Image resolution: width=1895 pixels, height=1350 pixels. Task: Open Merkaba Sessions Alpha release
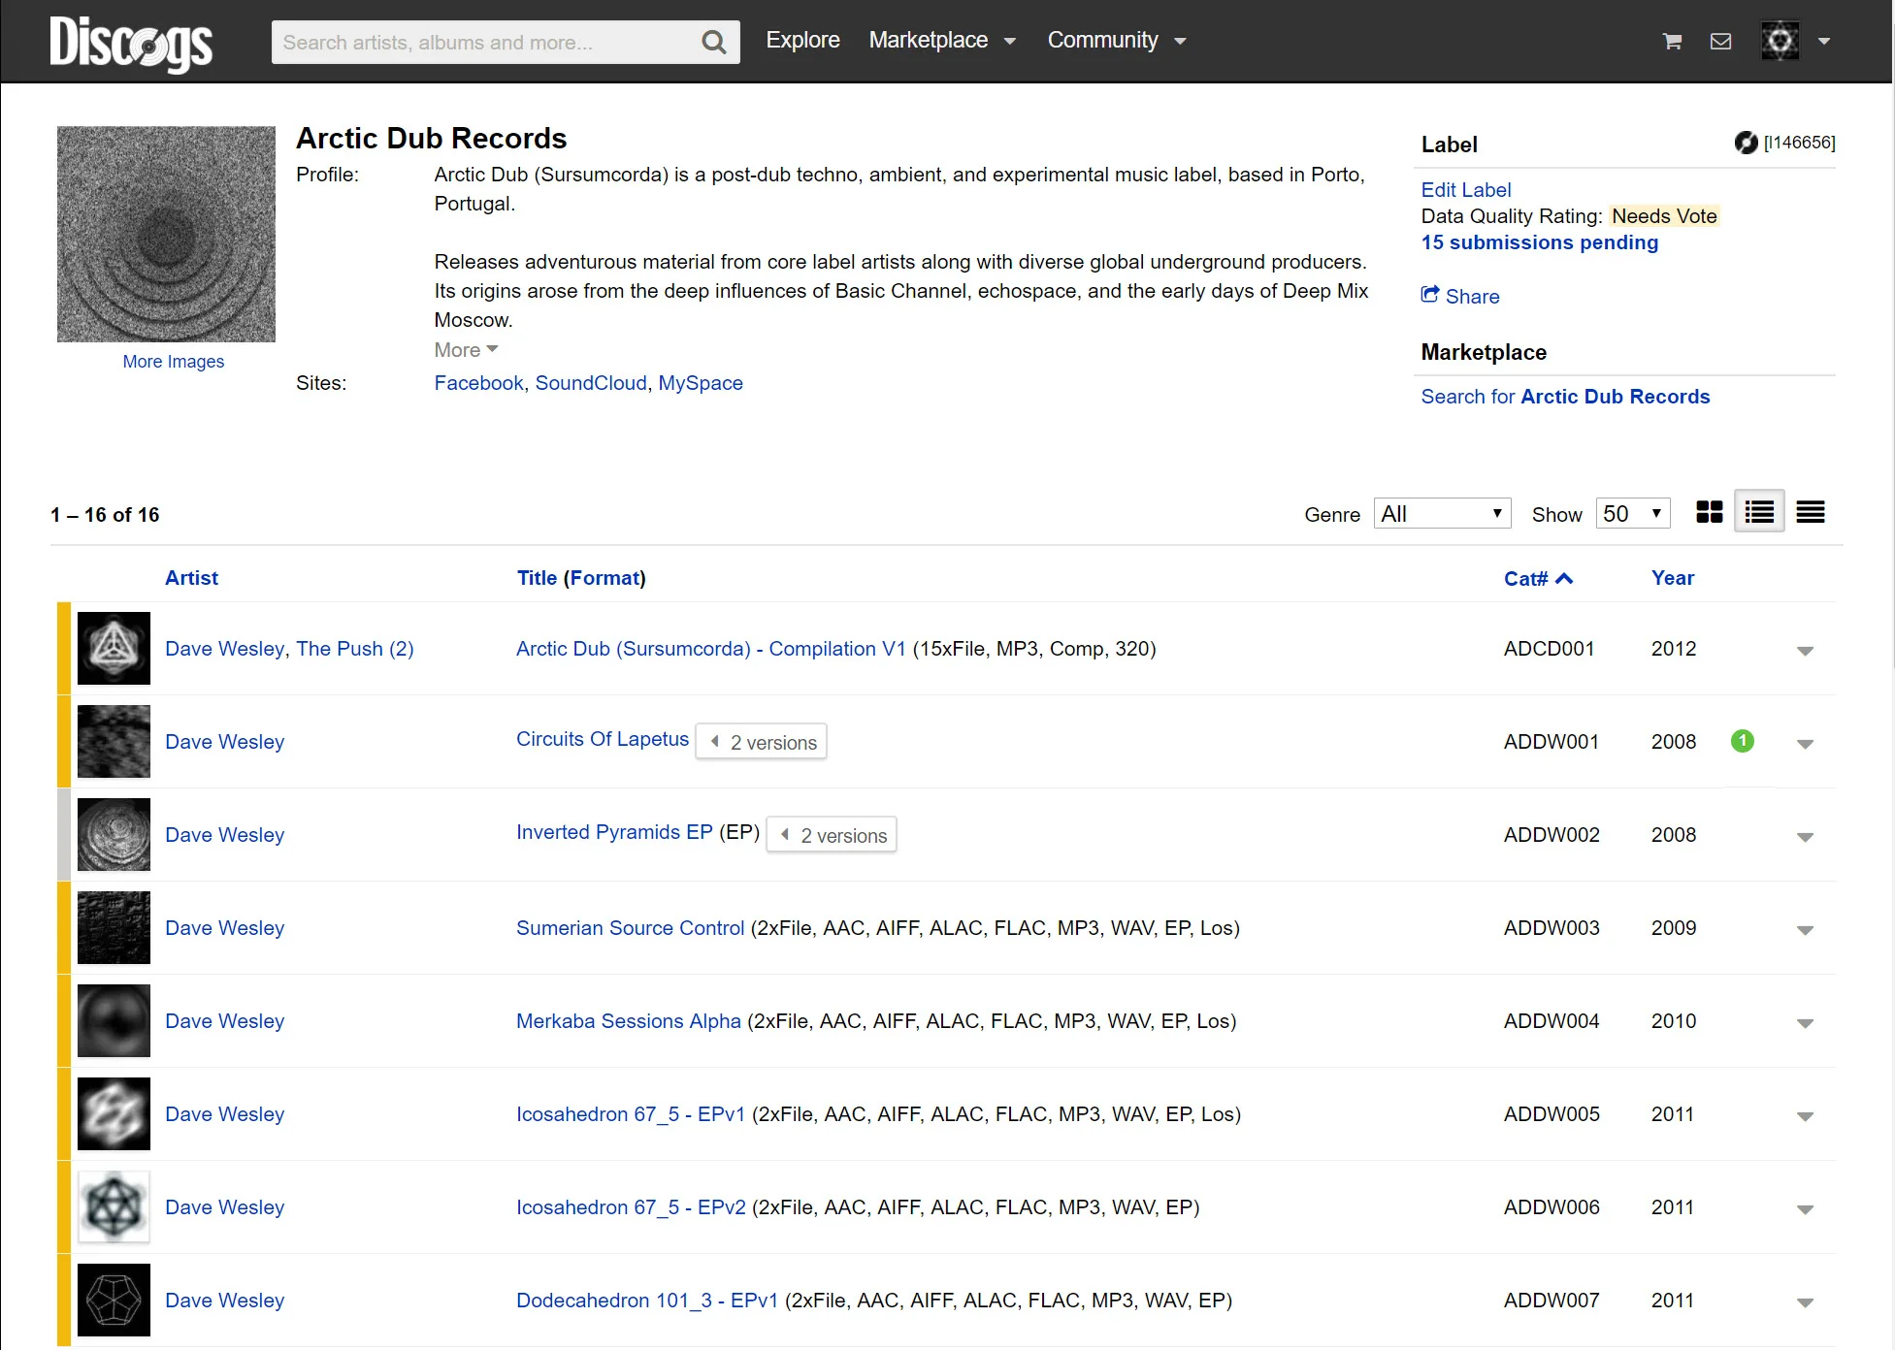click(x=628, y=1021)
